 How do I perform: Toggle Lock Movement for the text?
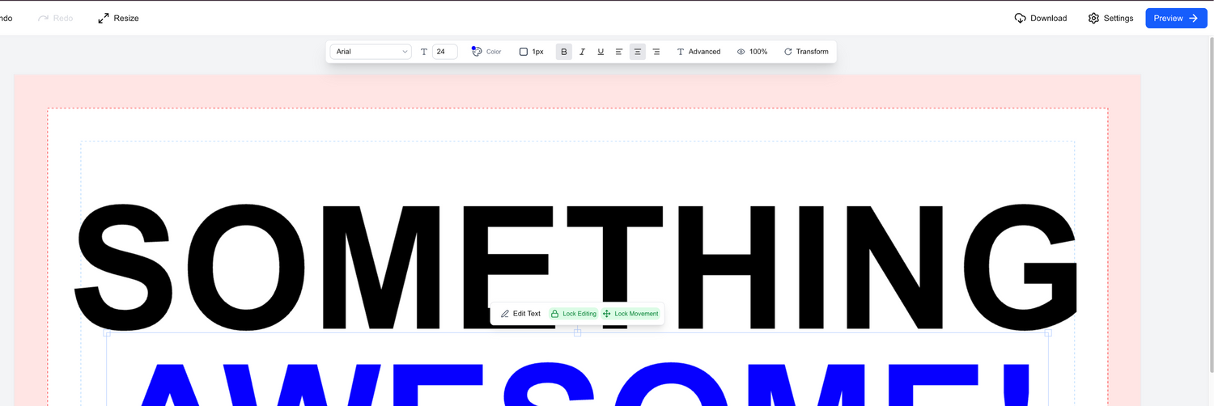click(x=630, y=314)
